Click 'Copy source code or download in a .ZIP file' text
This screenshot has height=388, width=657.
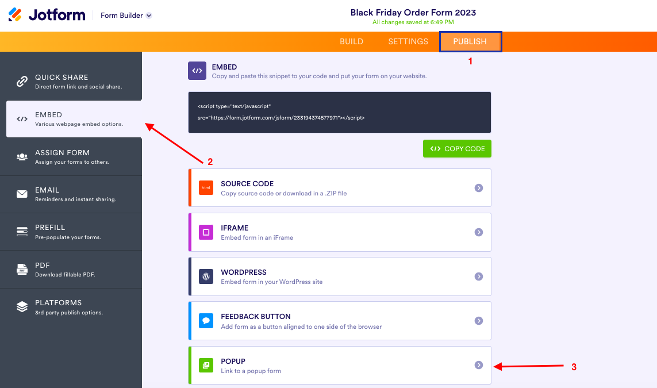click(284, 193)
